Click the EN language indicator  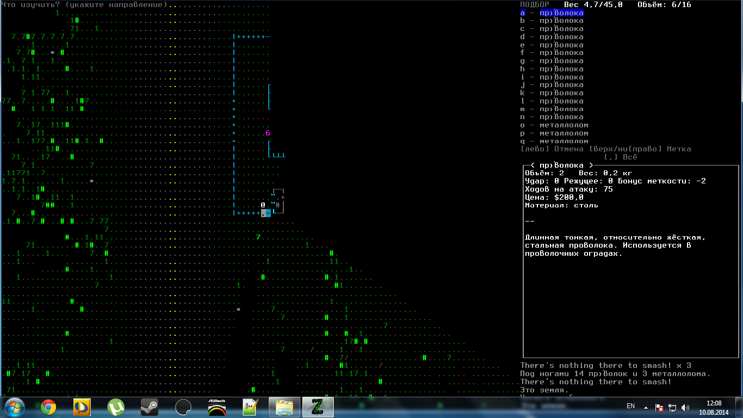[630, 406]
